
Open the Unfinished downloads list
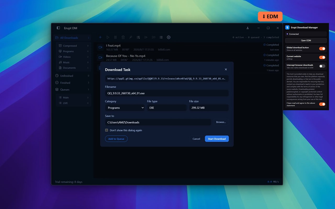(72, 76)
